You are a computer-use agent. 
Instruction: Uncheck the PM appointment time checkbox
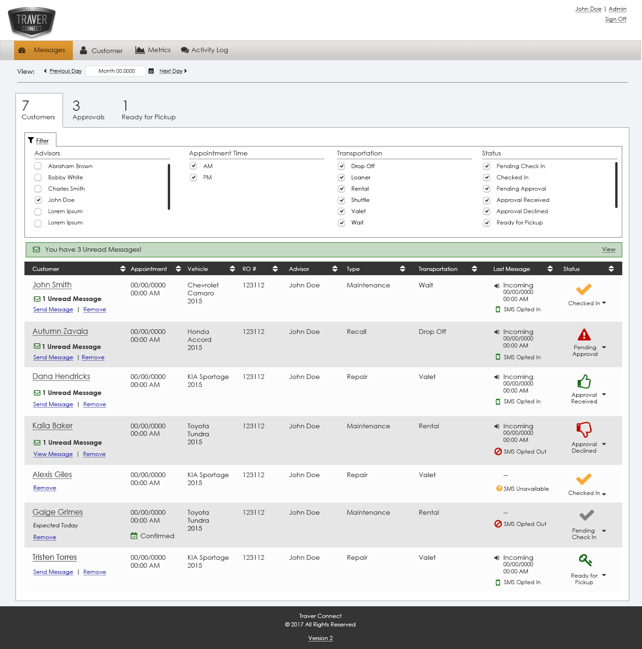(x=193, y=177)
